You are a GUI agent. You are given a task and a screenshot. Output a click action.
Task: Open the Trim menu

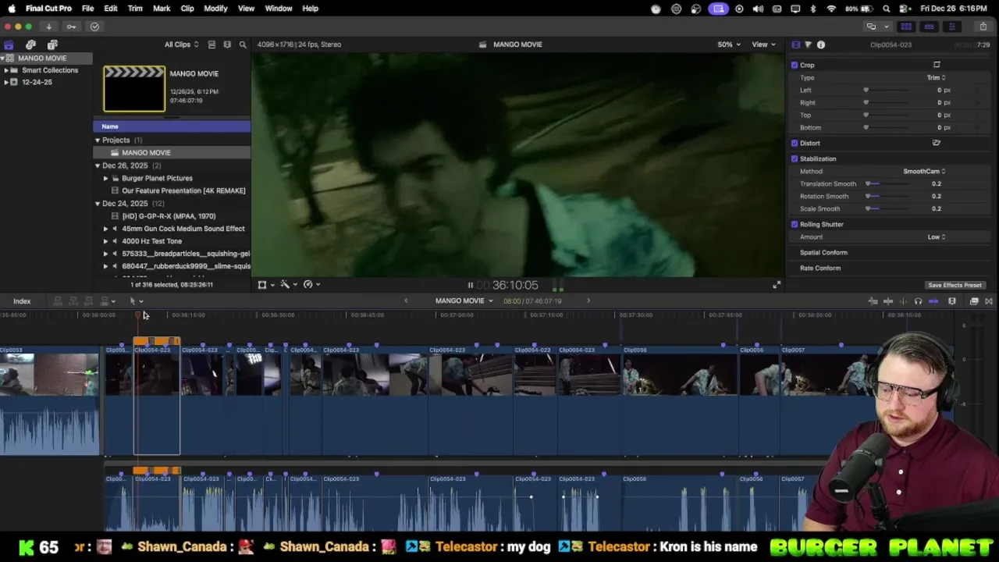pos(135,9)
